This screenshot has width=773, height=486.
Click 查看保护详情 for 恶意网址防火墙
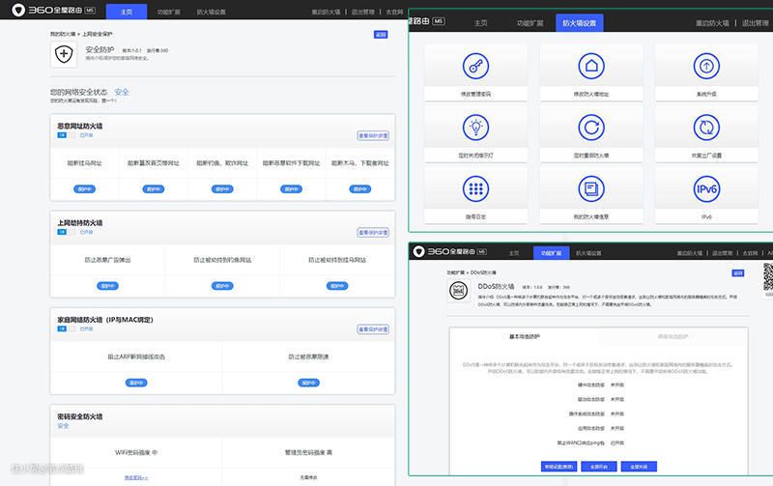pos(373,135)
